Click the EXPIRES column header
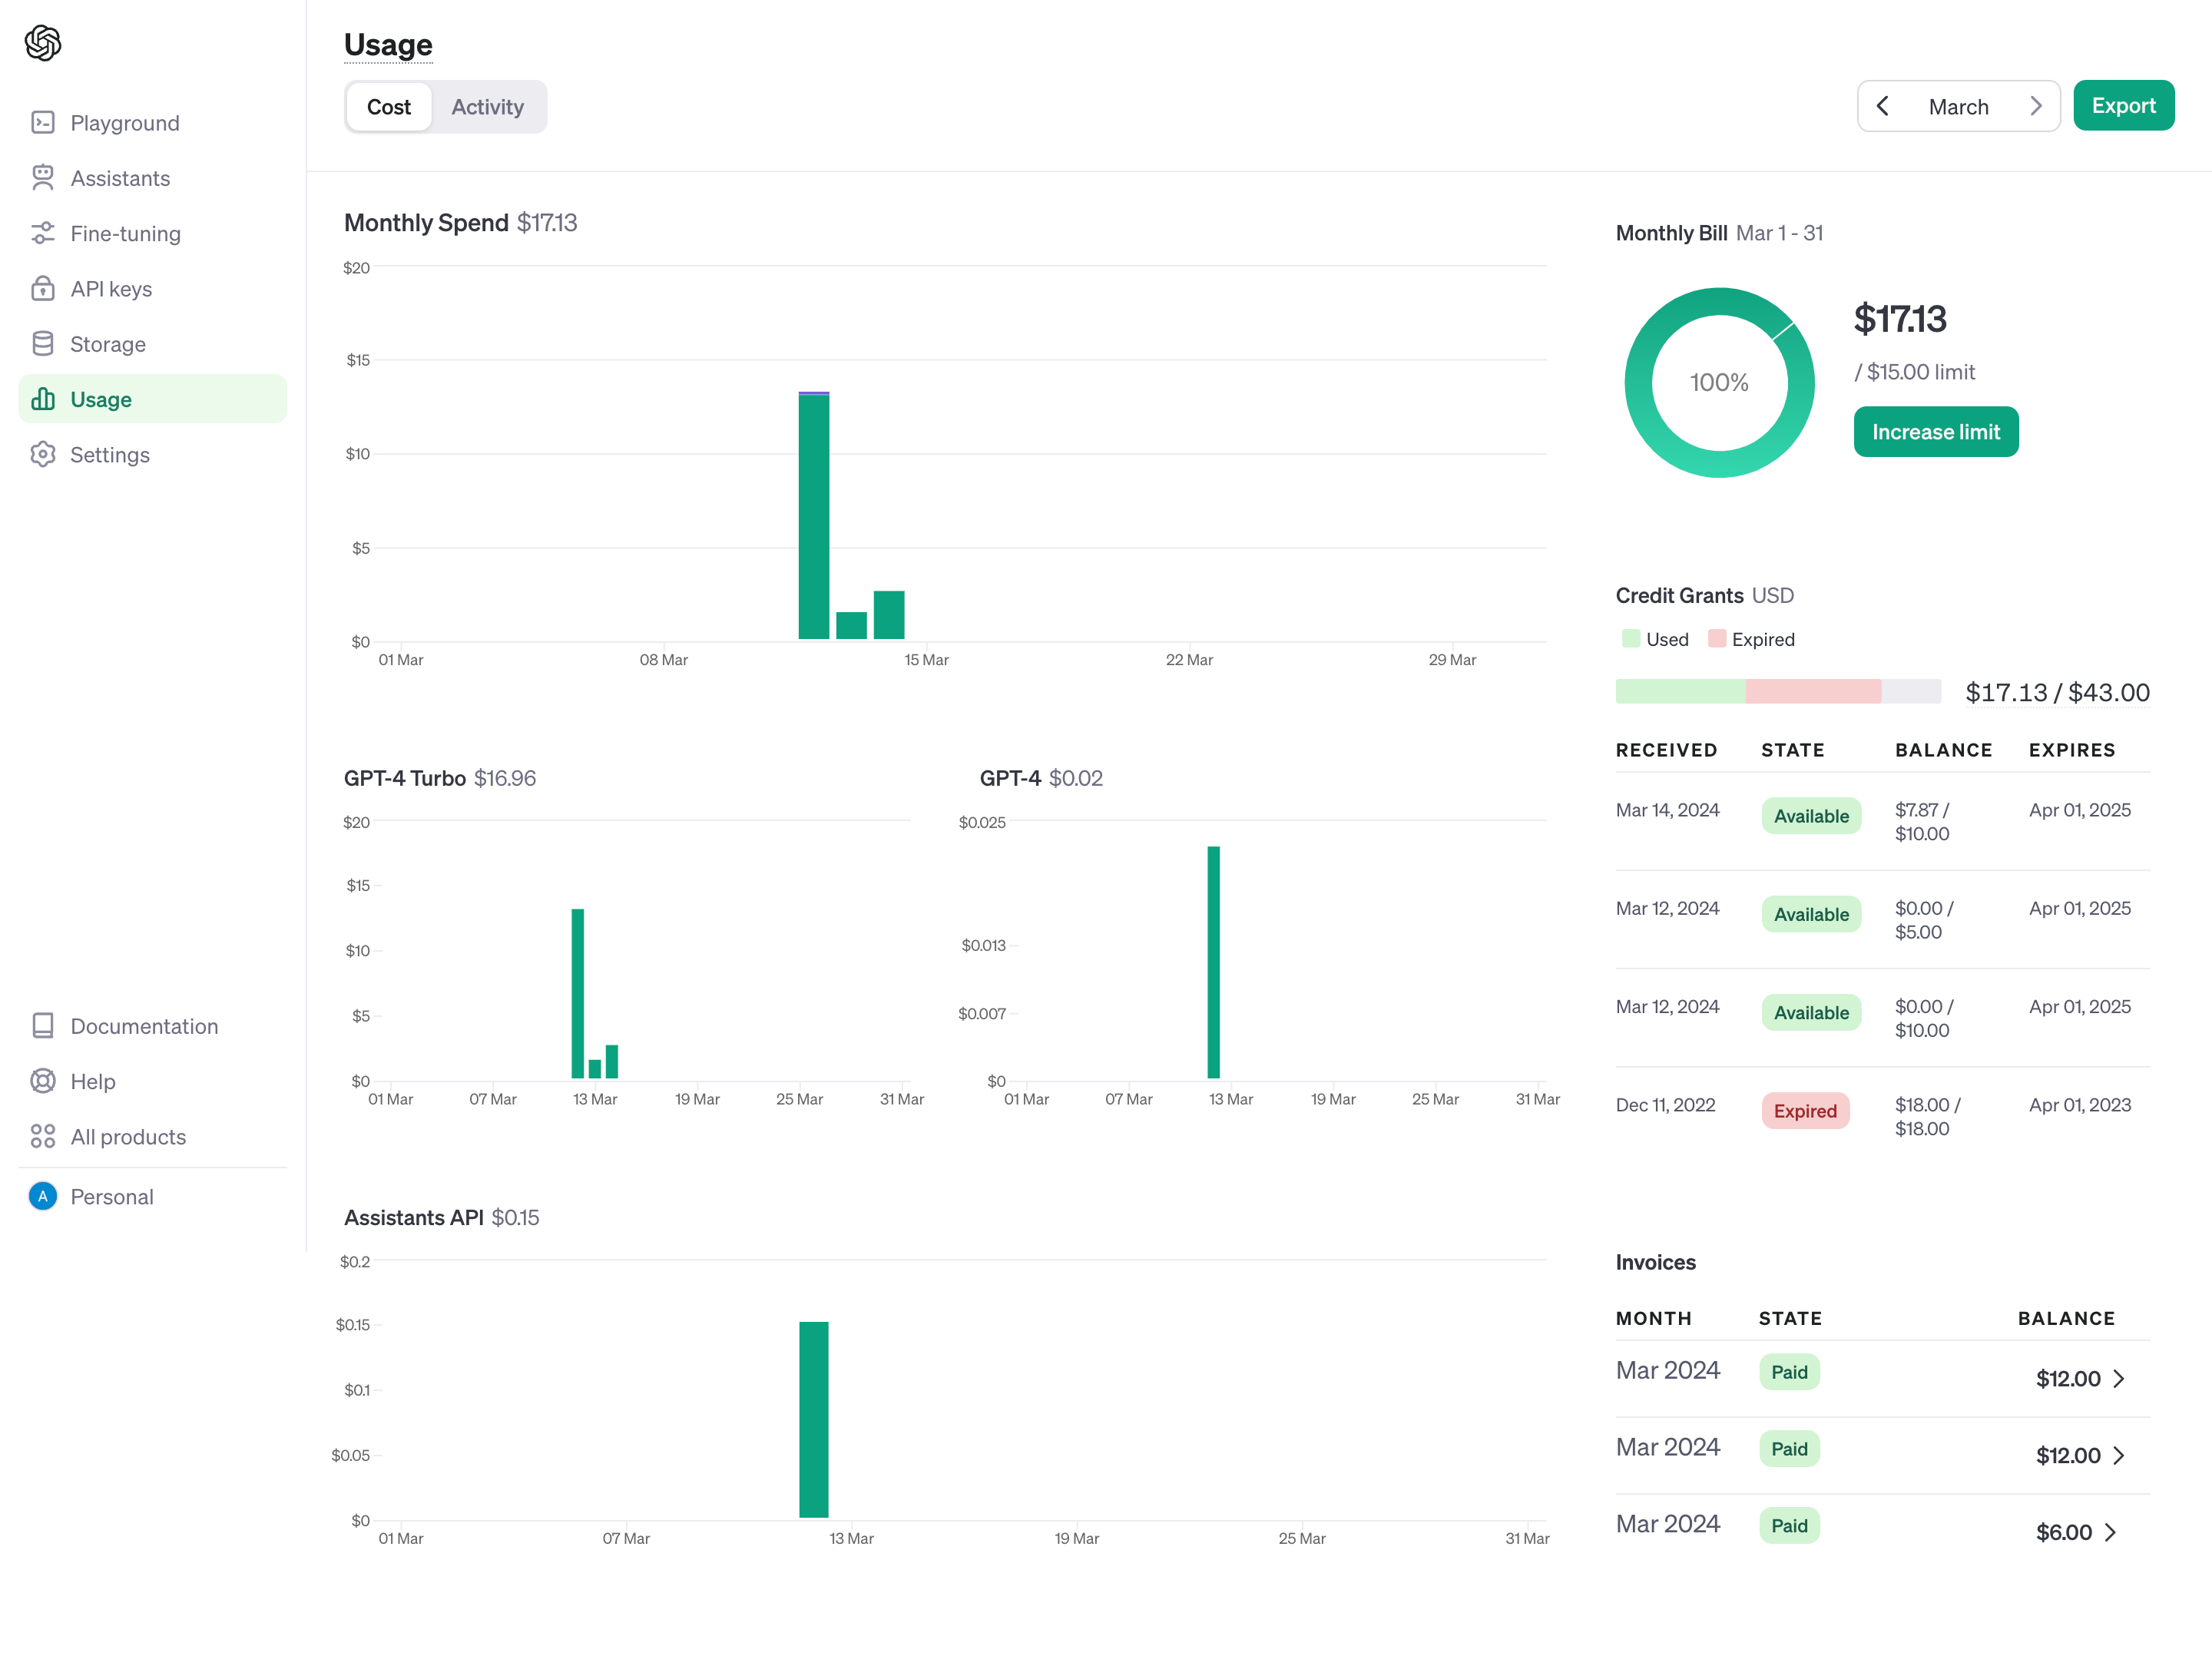2212x1656 pixels. 2072,750
